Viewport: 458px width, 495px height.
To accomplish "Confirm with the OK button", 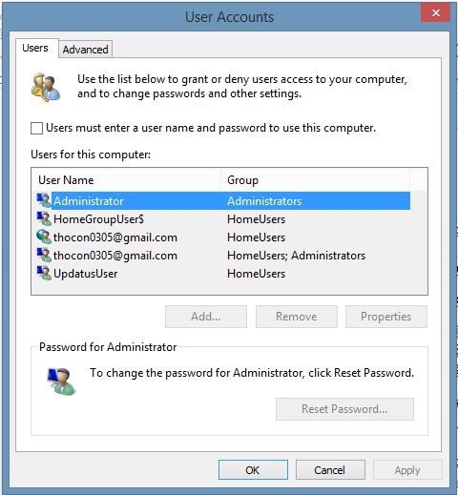I will coord(253,469).
